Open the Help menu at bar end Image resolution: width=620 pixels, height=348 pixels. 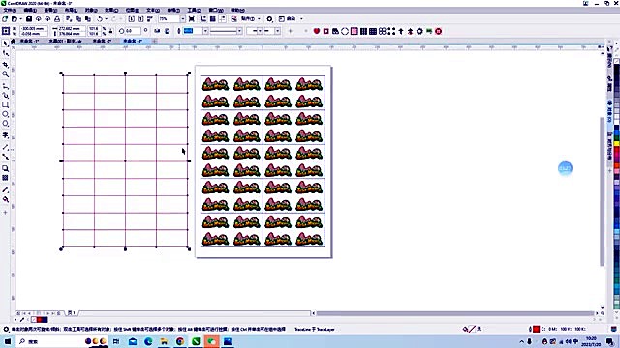(x=236, y=11)
